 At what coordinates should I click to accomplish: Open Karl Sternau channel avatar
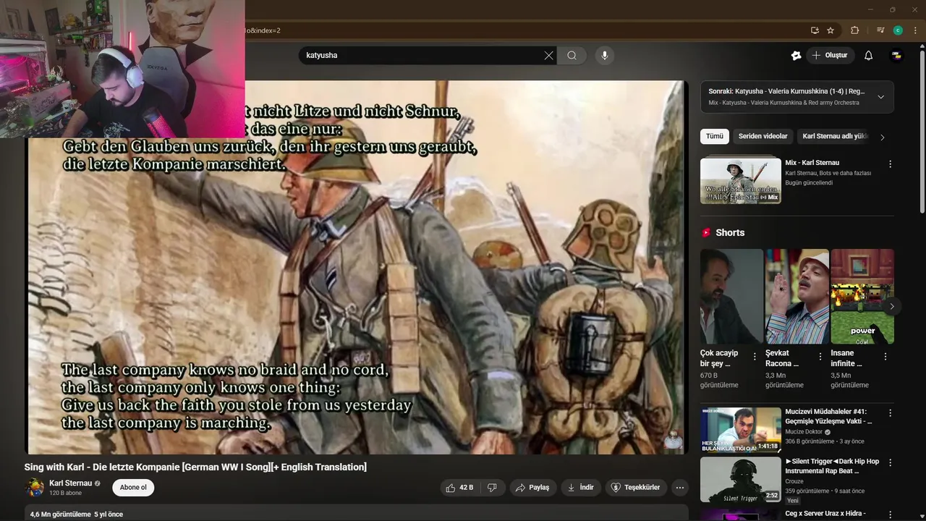point(34,488)
